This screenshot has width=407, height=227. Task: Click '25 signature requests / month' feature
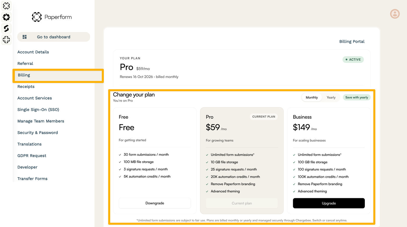pyautogui.click(x=234, y=169)
